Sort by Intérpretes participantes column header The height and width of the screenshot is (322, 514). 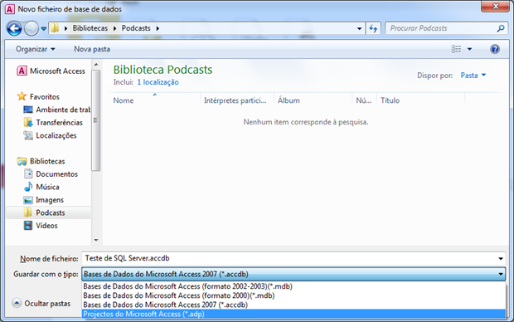(236, 100)
